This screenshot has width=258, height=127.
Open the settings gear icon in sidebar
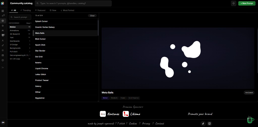coord(3,50)
